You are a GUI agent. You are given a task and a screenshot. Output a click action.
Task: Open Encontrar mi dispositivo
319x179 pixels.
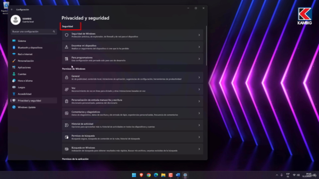[x=133, y=47]
